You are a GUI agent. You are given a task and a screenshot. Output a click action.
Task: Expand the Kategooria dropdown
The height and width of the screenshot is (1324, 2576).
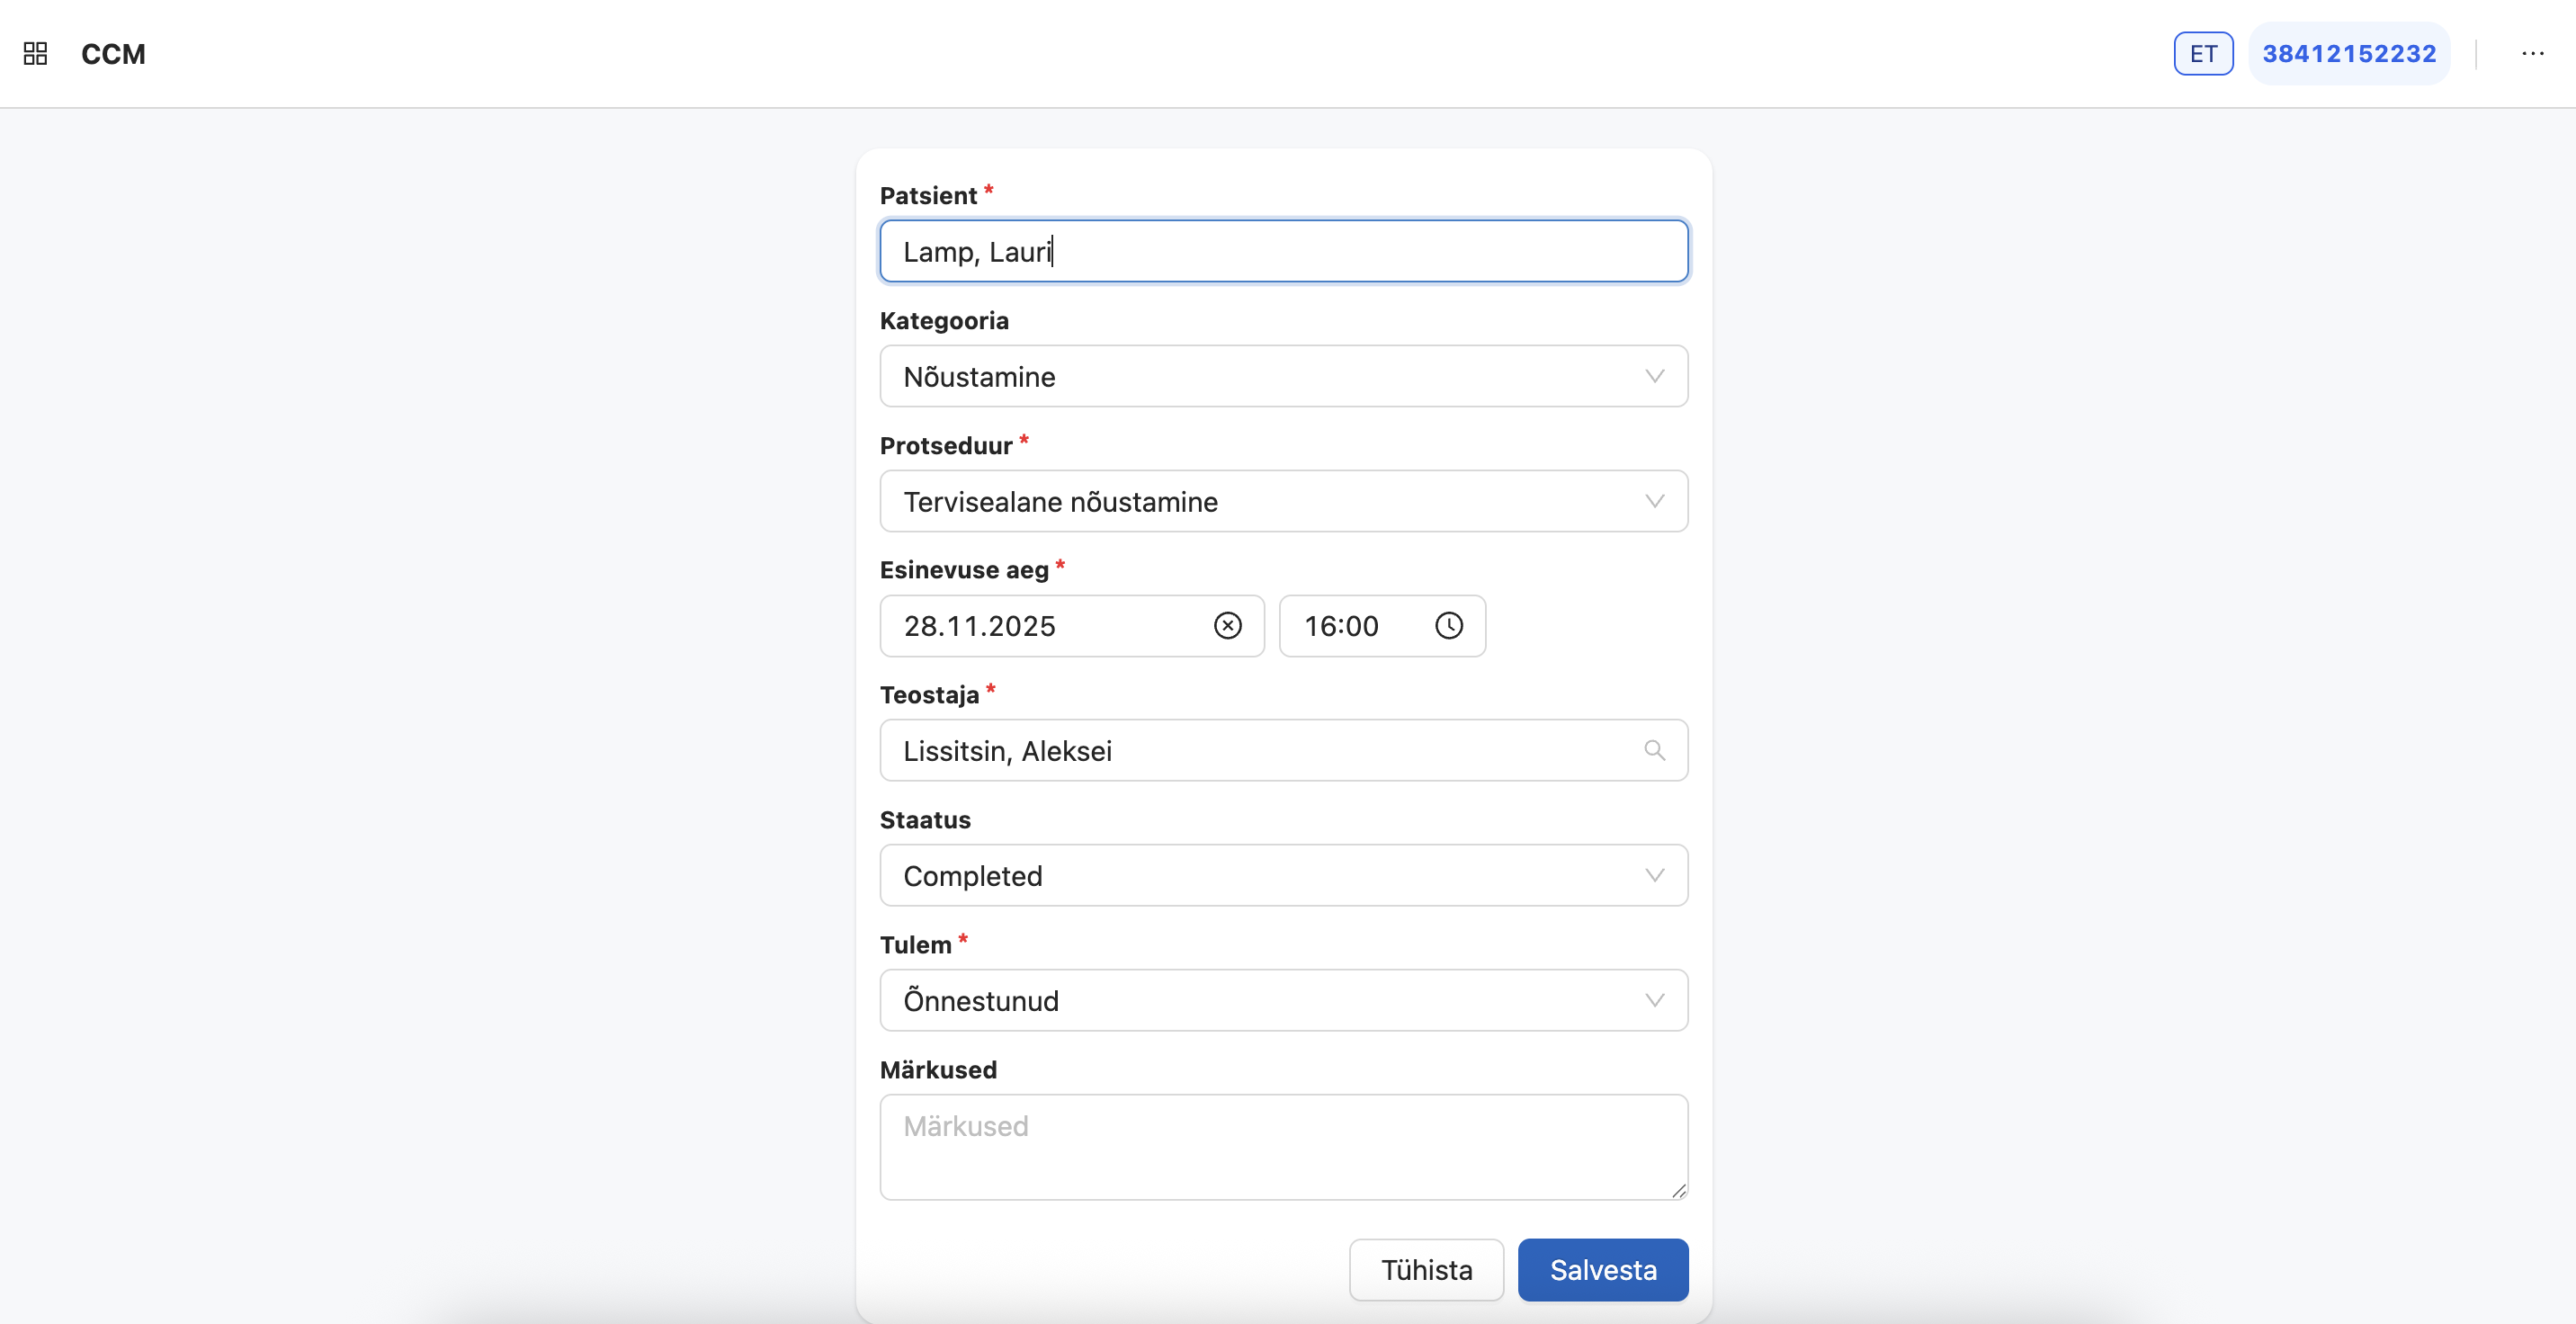pos(1654,376)
